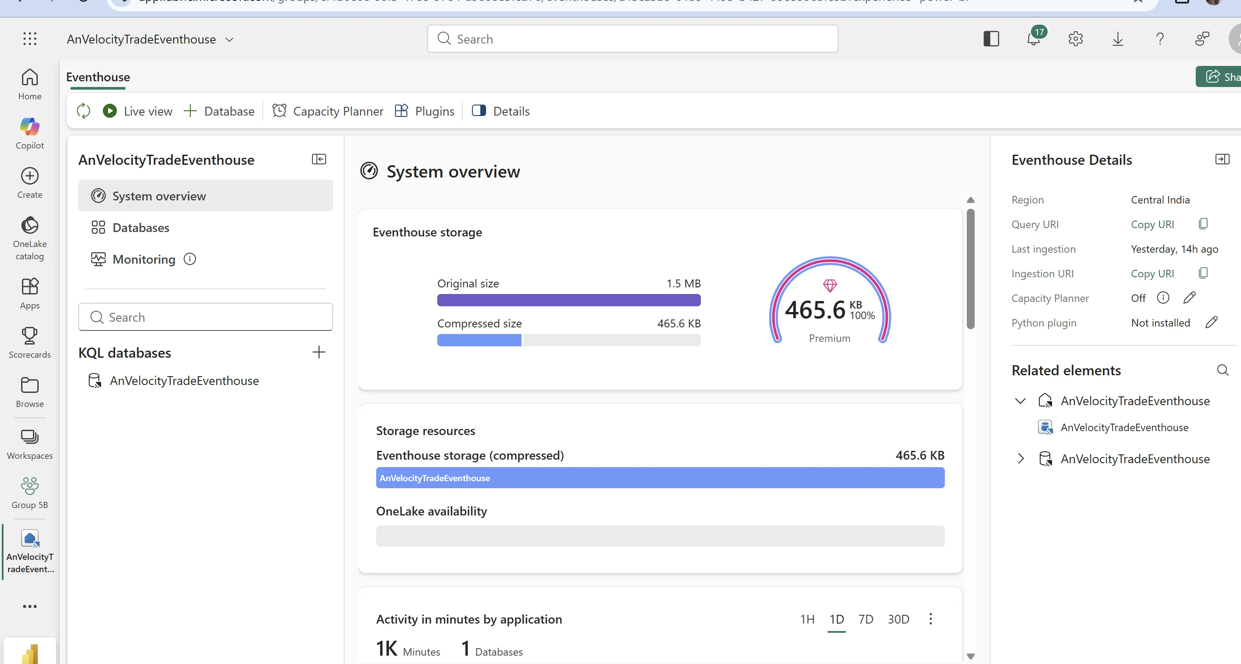Copy the Ingestion URI with clipboard icon
The height and width of the screenshot is (664, 1241).
[x=1203, y=273]
